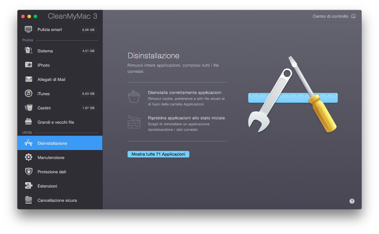379x234 pixels.
Task: Click the Centro di controllo gauge icon
Action: [x=354, y=16]
